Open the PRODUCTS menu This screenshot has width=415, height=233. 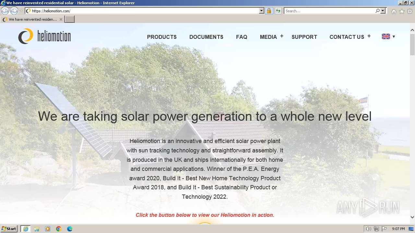coord(162,37)
